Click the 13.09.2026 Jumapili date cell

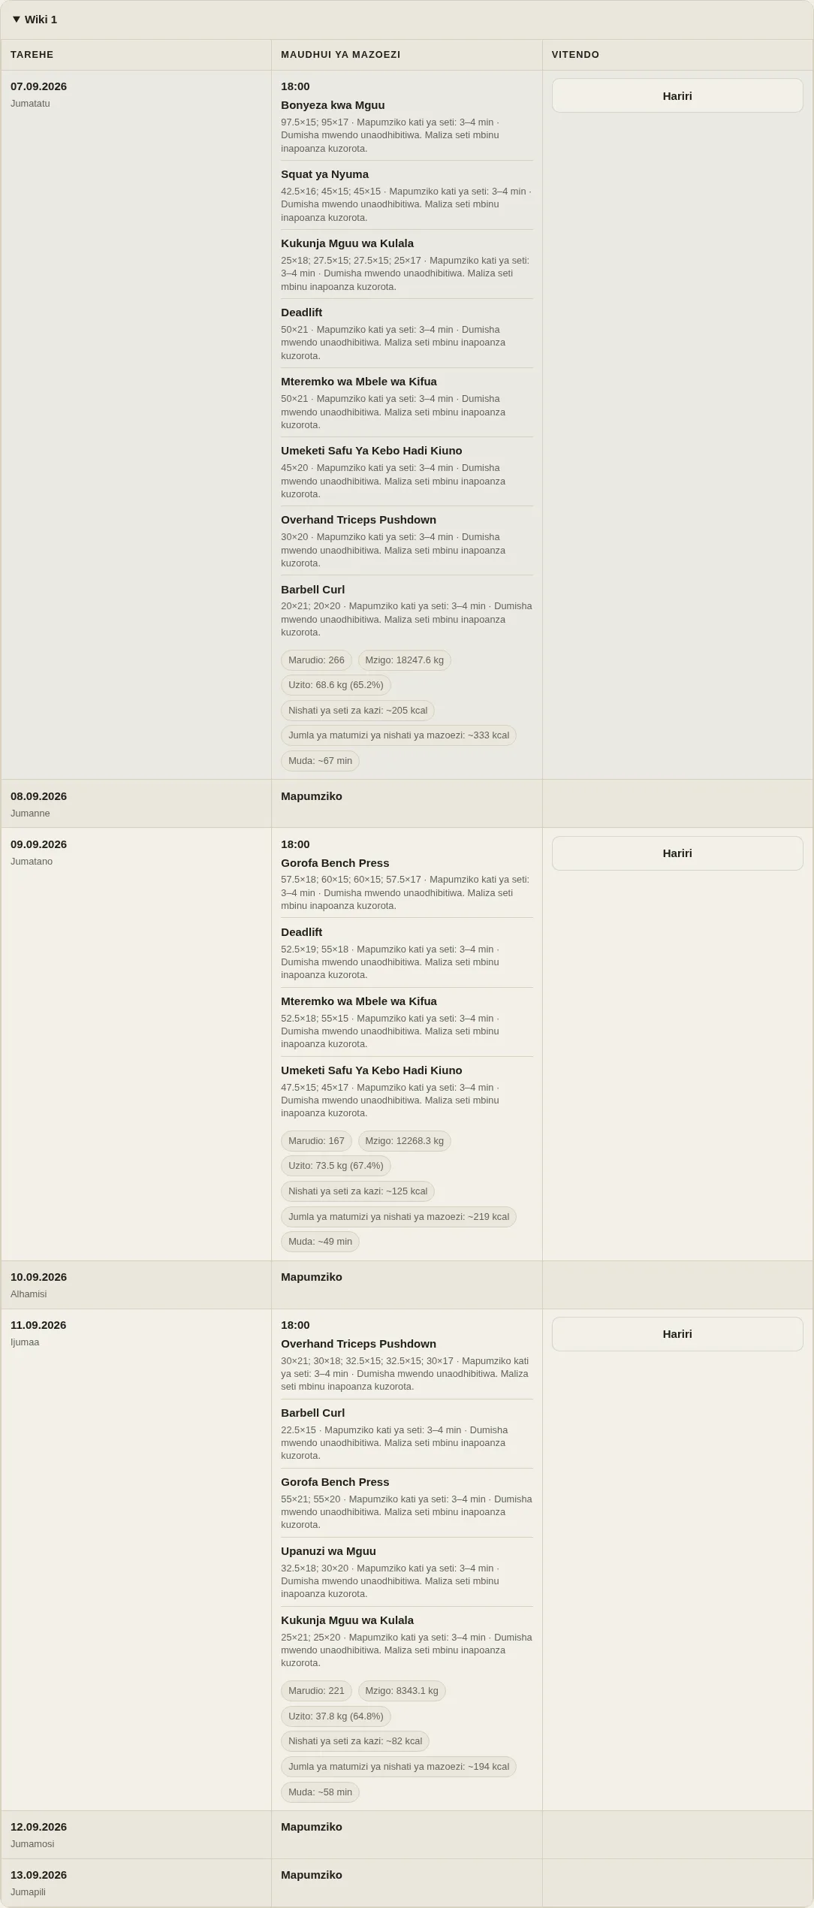click(136, 1882)
